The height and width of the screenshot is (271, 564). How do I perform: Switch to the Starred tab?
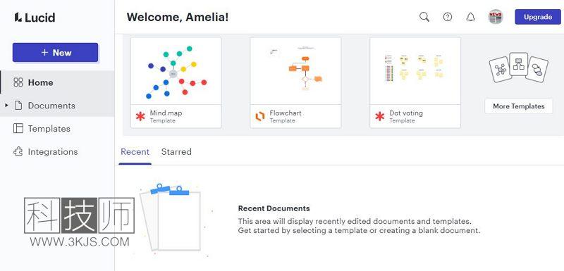(x=176, y=152)
